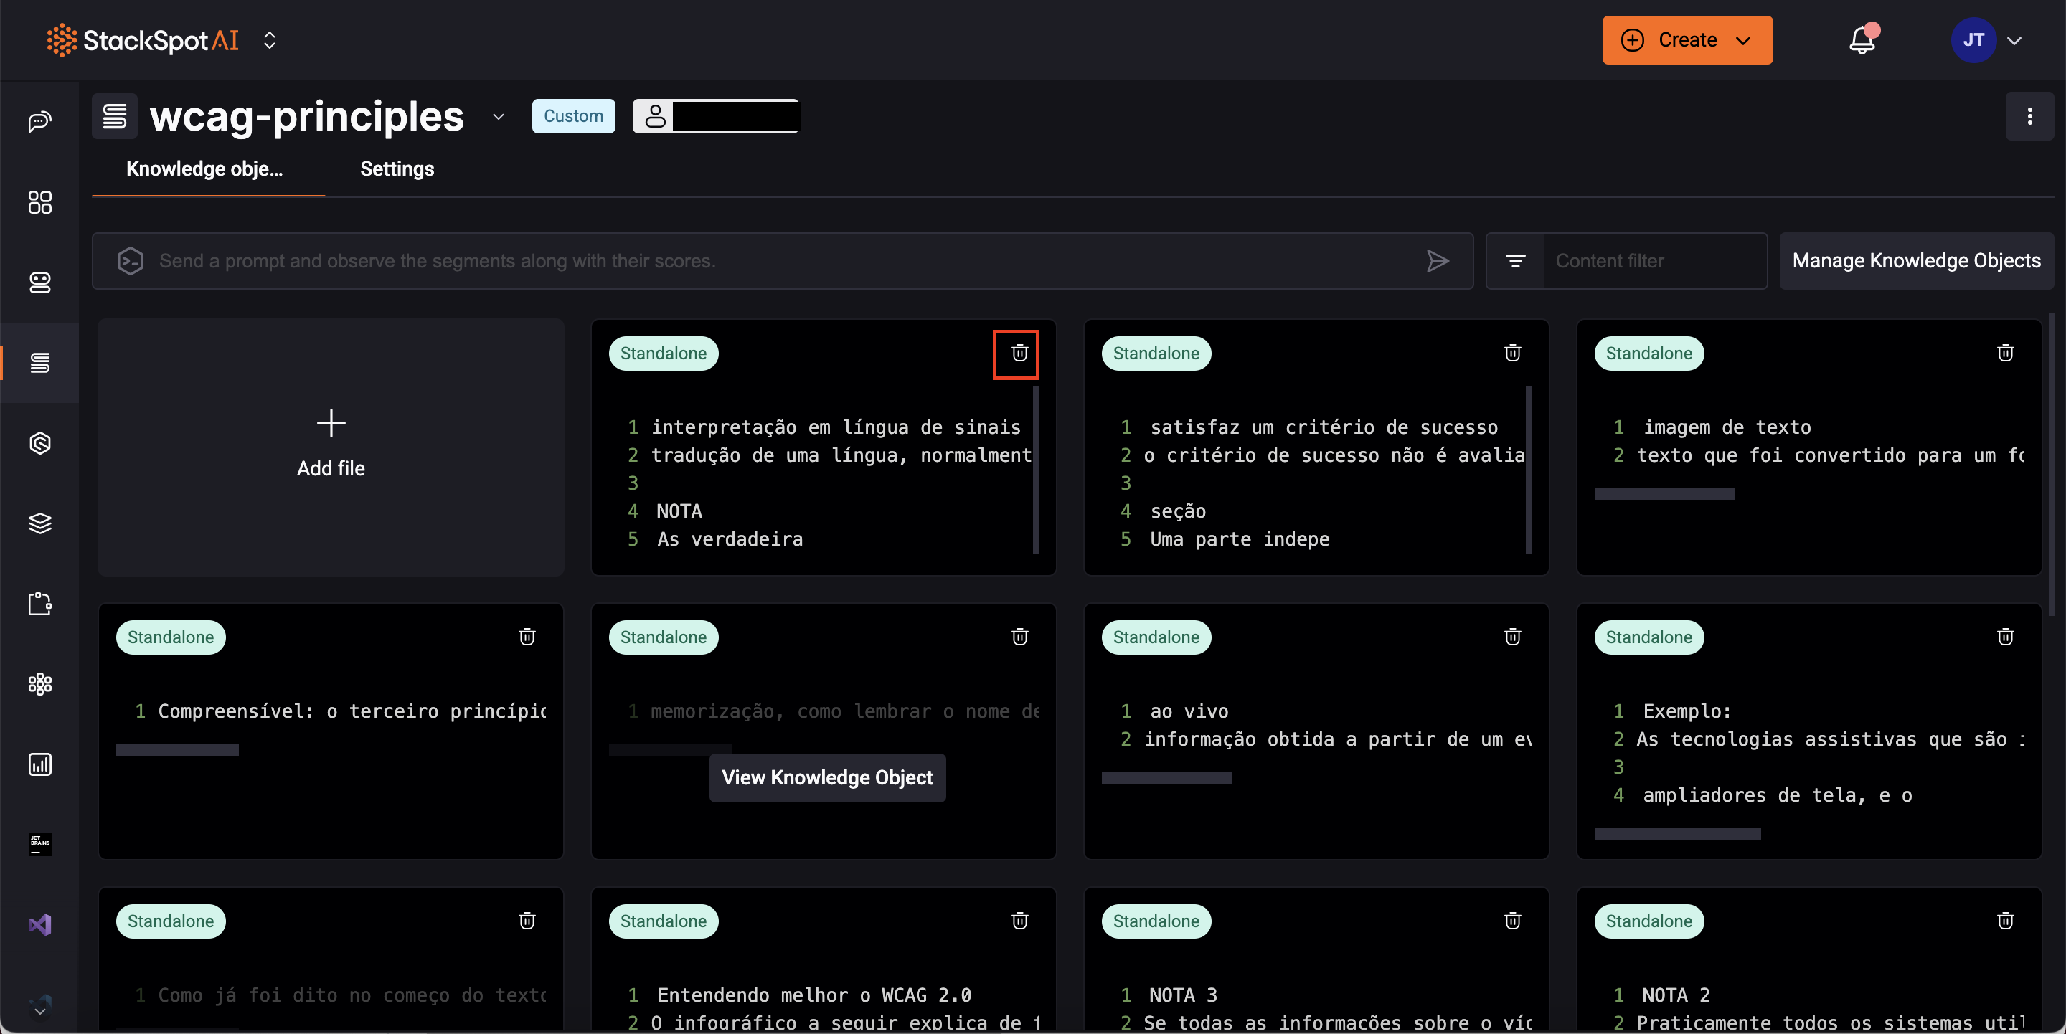The height and width of the screenshot is (1034, 2066).
Task: Open the analytics chart icon in the sidebar
Action: [x=39, y=764]
